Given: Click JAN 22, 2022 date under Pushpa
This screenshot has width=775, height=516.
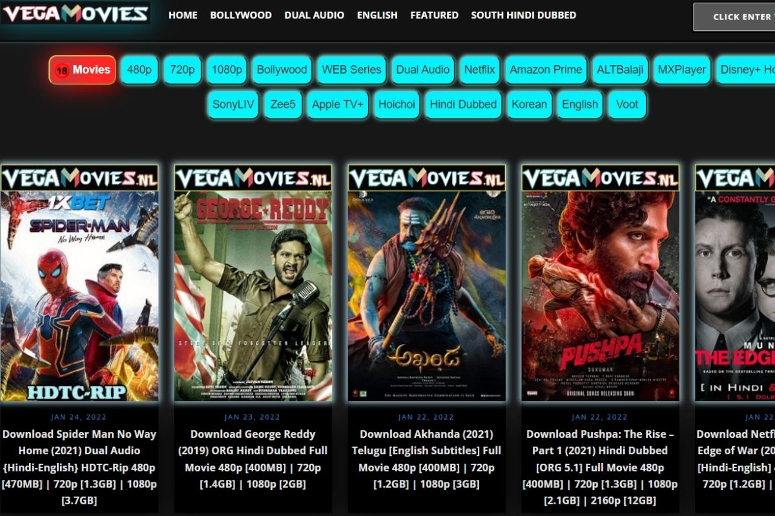Looking at the screenshot, I should coord(600,417).
